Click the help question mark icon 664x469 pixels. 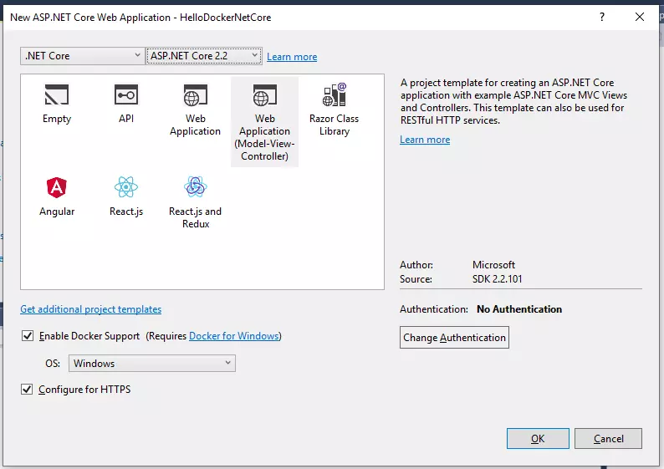tap(602, 17)
